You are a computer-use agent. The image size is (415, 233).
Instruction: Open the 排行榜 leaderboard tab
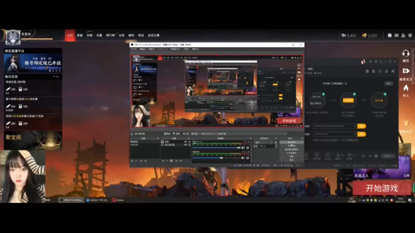point(110,35)
